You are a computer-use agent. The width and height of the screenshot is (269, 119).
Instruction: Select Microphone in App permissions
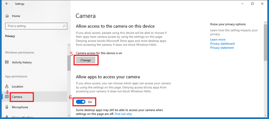[x=20, y=107]
